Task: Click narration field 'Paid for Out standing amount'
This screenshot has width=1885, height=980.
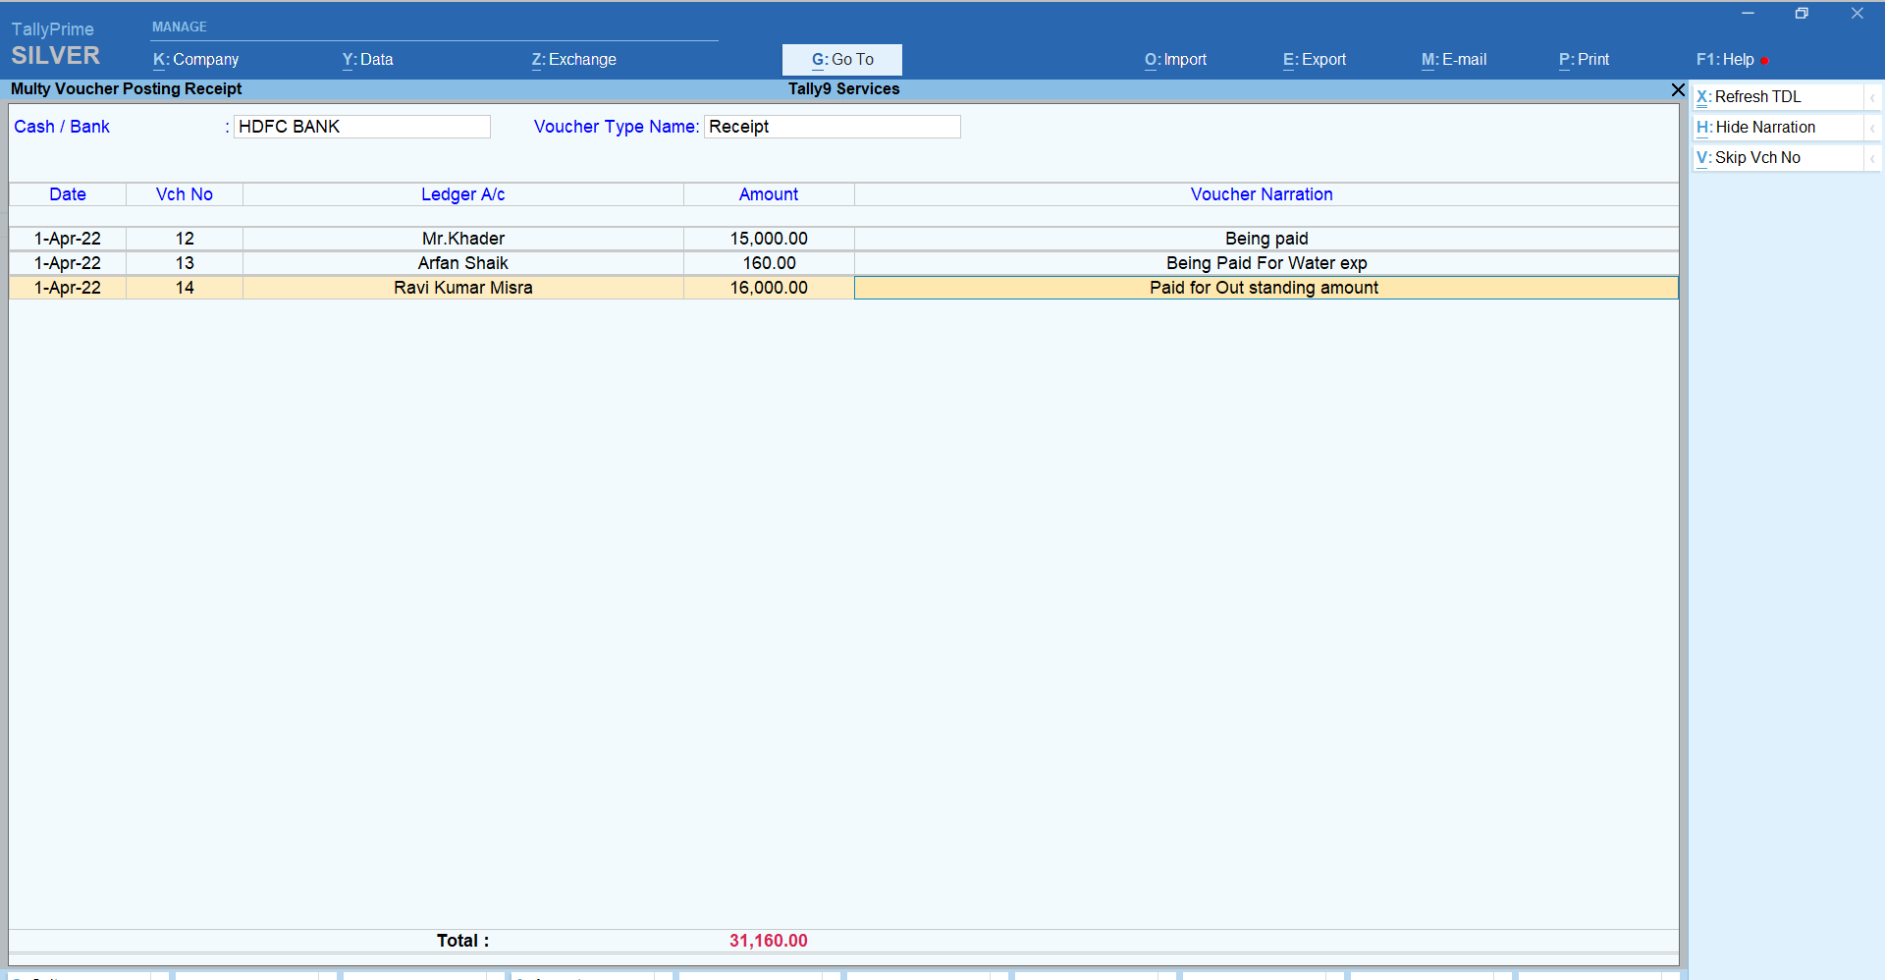Action: pos(1266,288)
